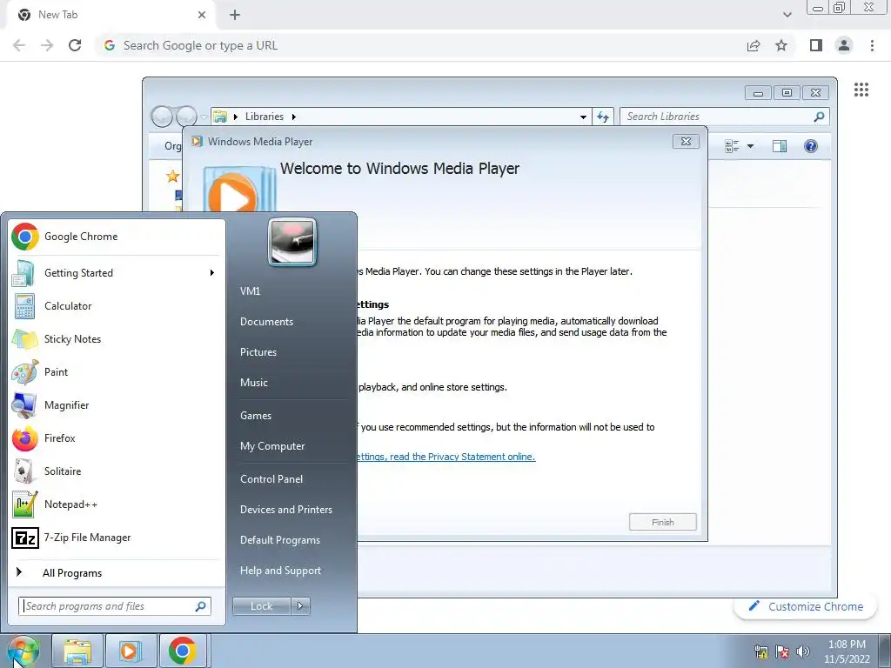Screen dimensions: 891x668
Task: Open a new Chrome tab
Action: (235, 15)
